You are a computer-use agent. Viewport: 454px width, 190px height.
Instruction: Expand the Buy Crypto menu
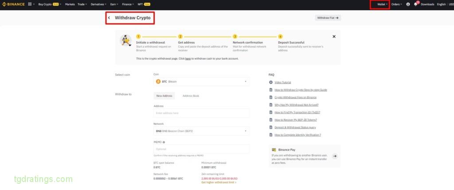(x=50, y=4)
